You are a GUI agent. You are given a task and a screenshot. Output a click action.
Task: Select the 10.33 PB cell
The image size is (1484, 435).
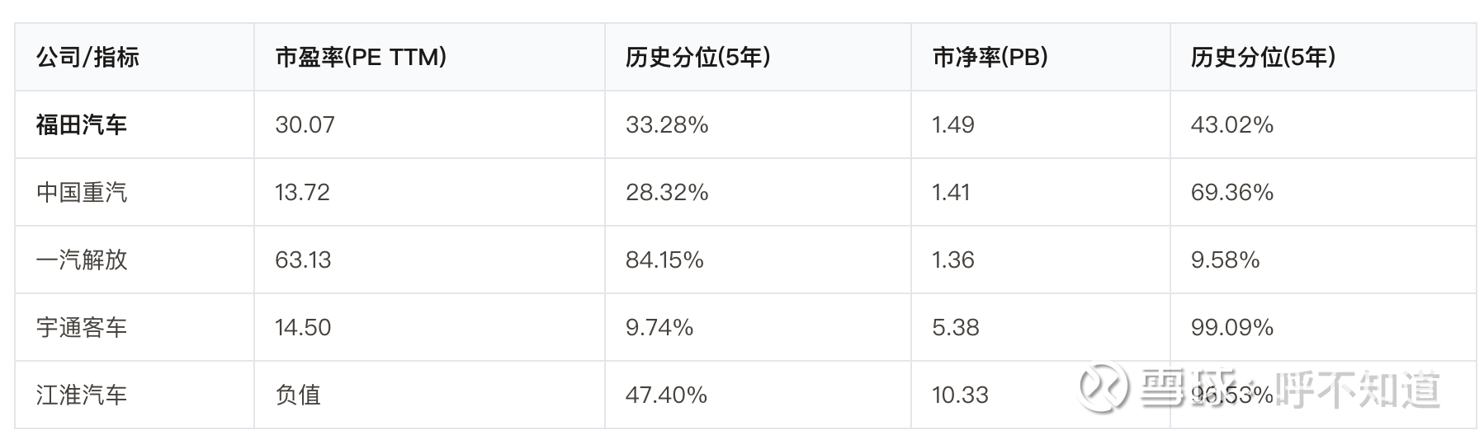tap(960, 395)
